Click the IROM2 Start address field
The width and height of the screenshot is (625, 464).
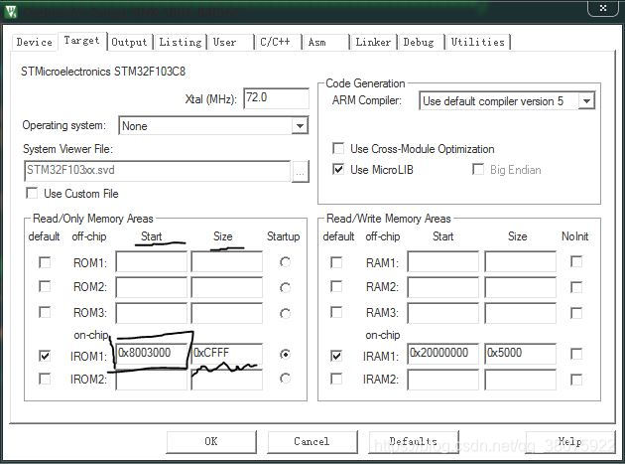pos(151,380)
